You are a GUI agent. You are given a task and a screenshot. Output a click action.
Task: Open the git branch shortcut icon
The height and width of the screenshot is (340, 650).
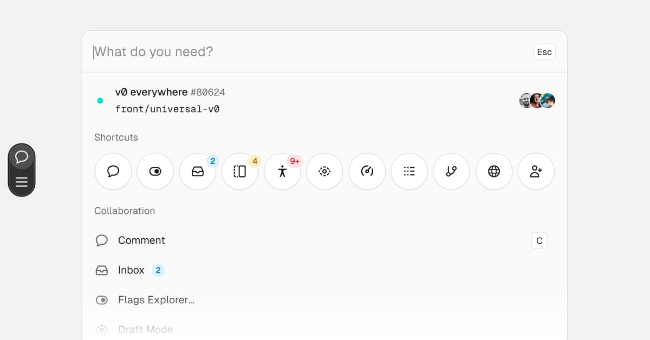click(452, 172)
